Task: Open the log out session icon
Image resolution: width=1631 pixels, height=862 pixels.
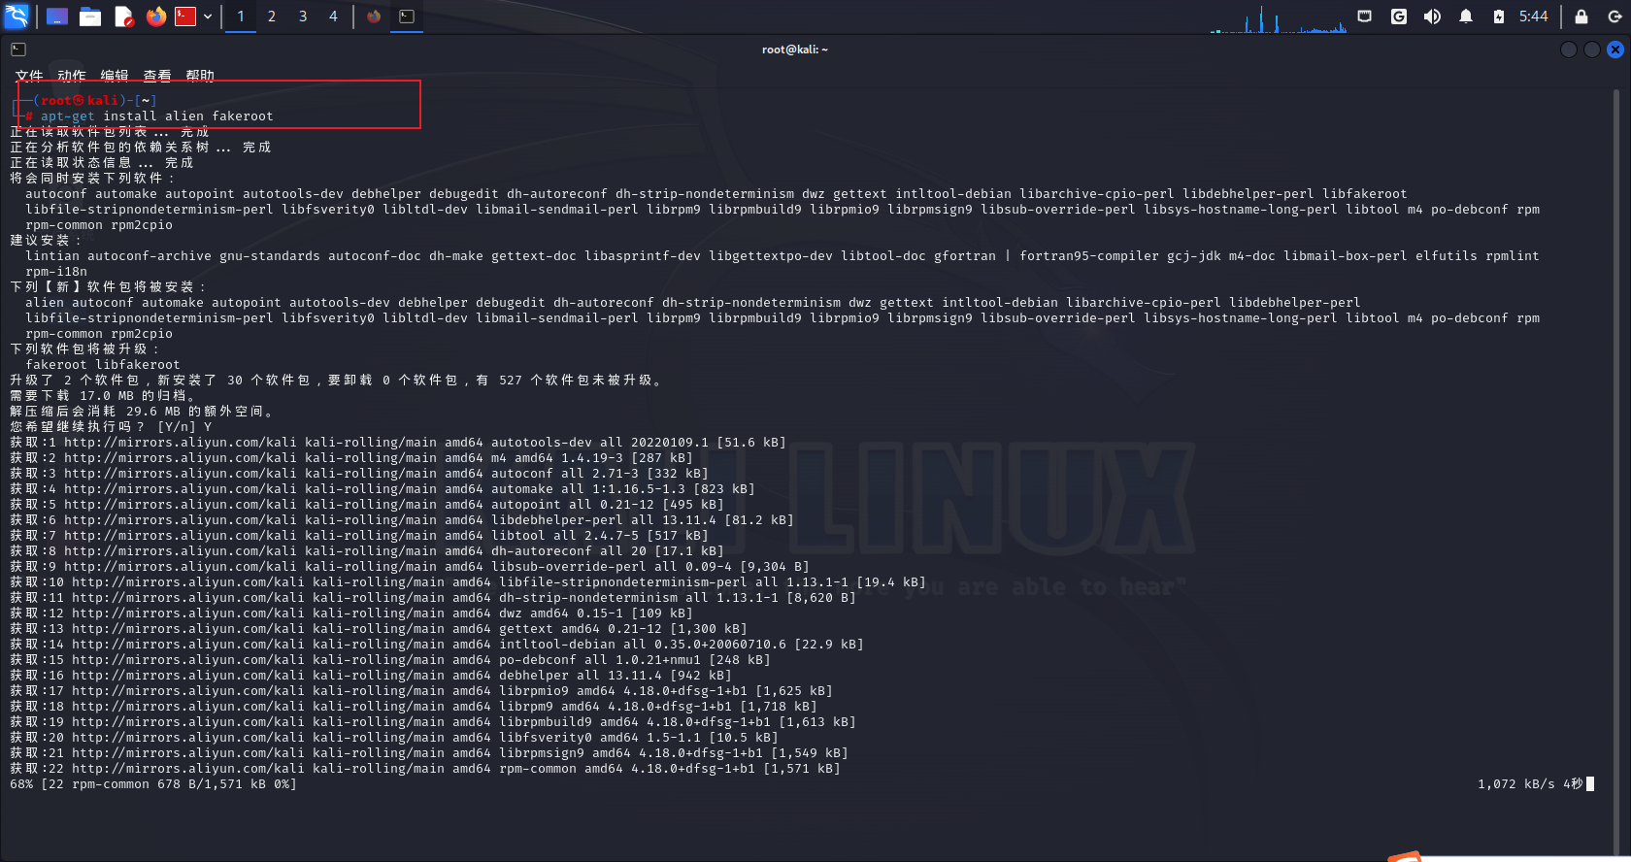Action: click(x=1614, y=17)
